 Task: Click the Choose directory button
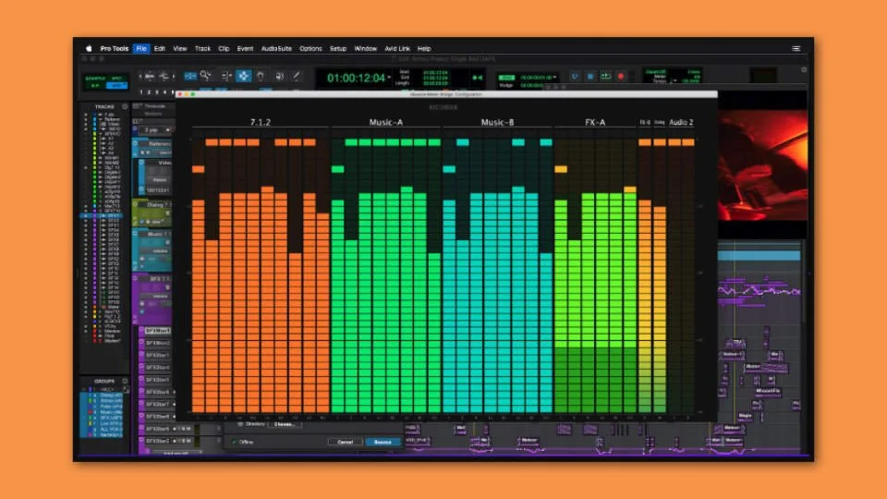click(285, 424)
